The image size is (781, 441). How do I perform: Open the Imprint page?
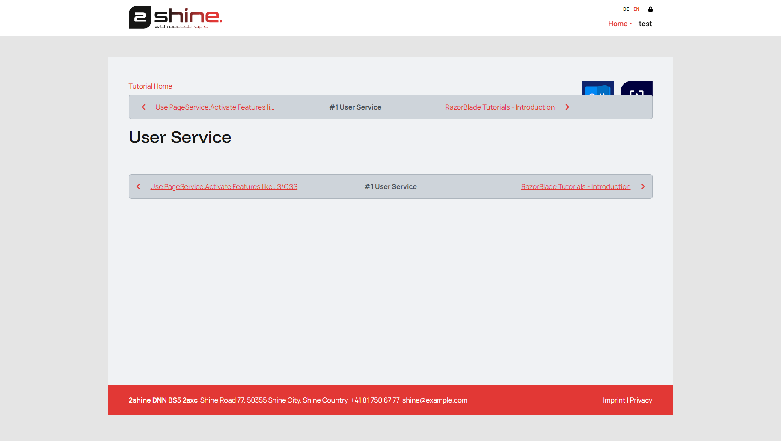[x=614, y=400]
